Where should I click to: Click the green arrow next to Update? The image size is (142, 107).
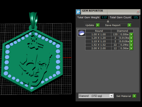tap(98, 25)
